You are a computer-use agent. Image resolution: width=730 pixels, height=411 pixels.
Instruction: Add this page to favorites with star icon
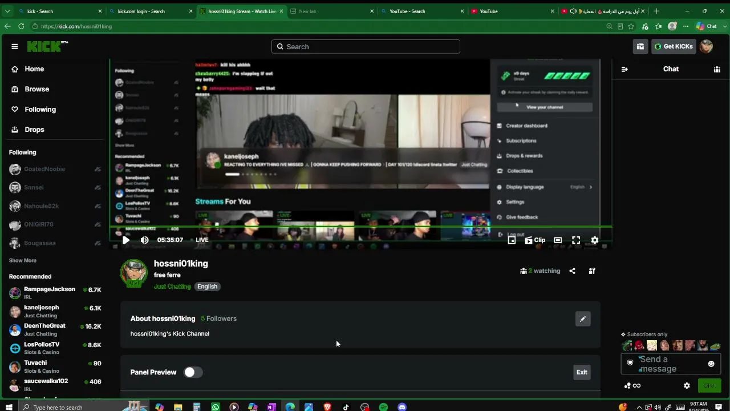631,26
